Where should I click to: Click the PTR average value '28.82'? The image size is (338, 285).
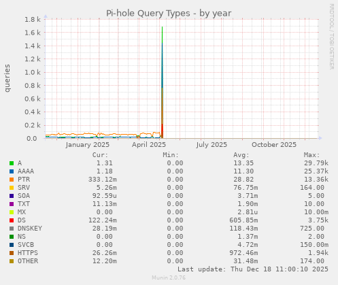coord(243,180)
